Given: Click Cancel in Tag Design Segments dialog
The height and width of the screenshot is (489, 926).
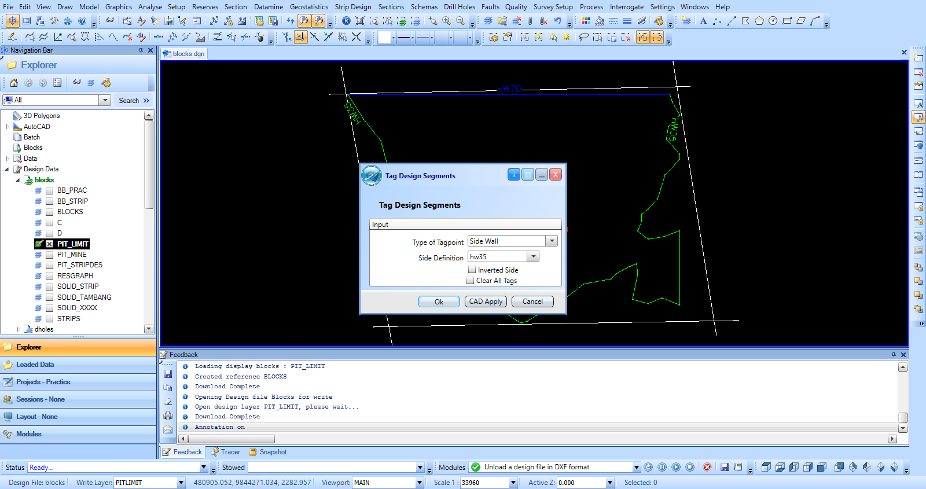Looking at the screenshot, I should click(x=532, y=302).
